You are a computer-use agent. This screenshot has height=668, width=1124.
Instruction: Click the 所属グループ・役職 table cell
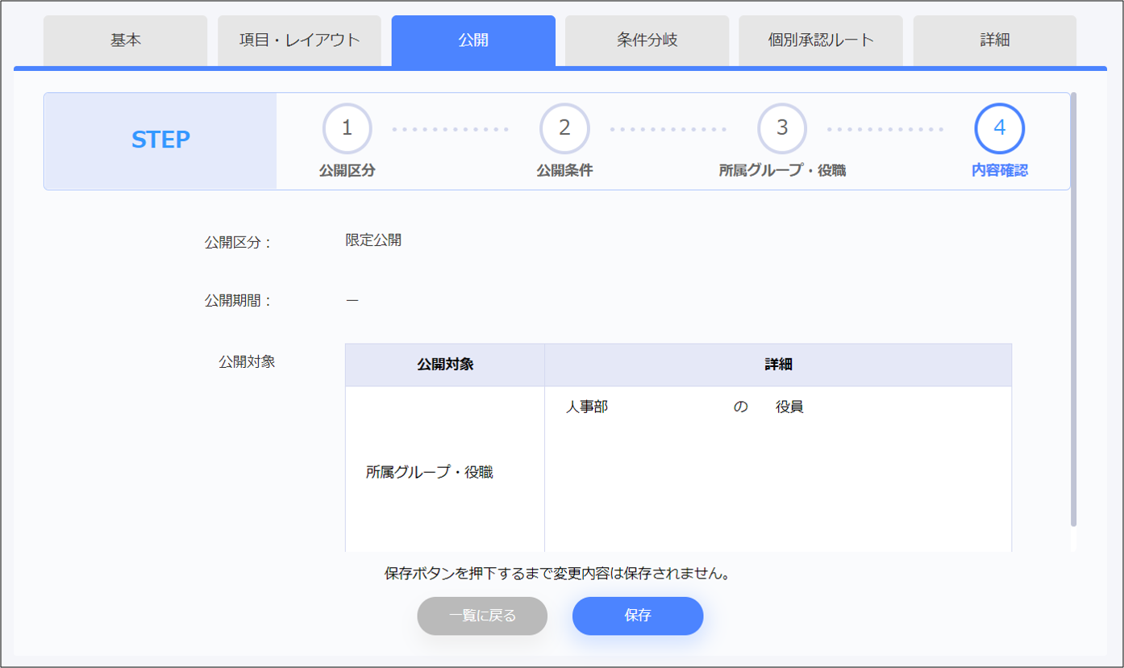point(429,472)
